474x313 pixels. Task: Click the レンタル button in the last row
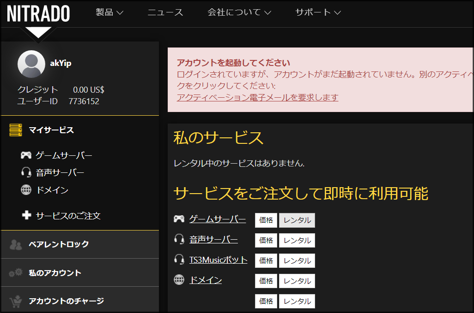coord(297,301)
